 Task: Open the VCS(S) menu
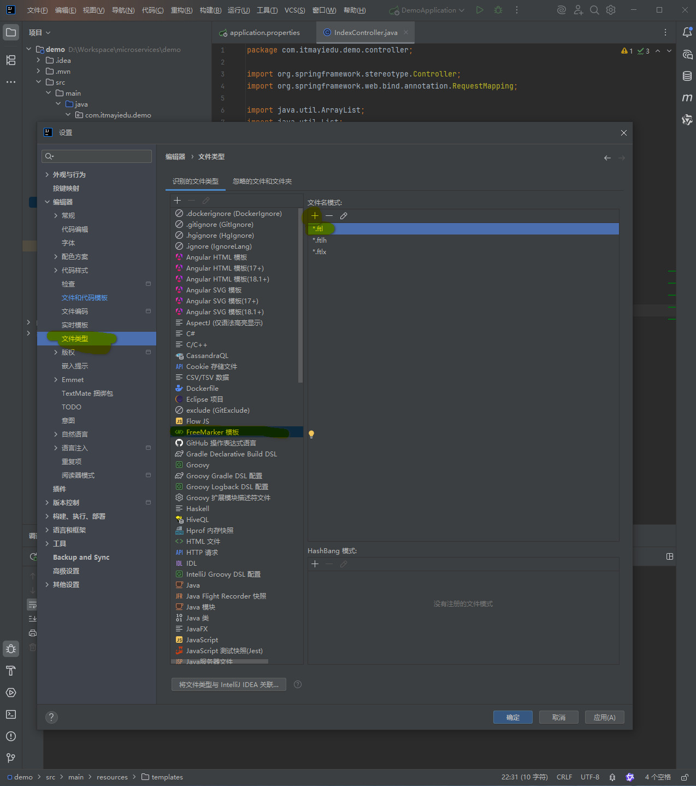pos(295,10)
